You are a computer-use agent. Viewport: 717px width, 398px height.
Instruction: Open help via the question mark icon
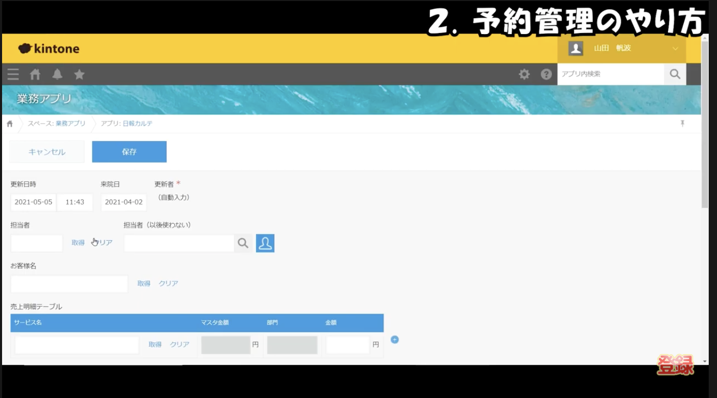(x=546, y=74)
